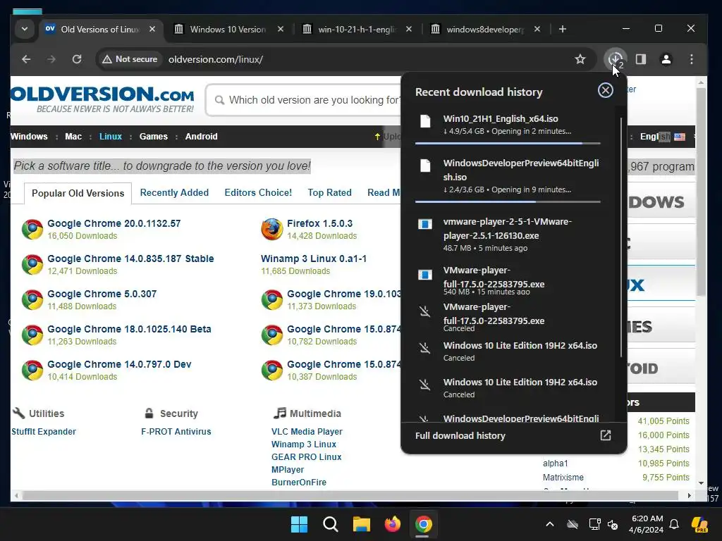This screenshot has height=541, width=722.
Task: Open Android category in site nav
Action: tap(201, 136)
